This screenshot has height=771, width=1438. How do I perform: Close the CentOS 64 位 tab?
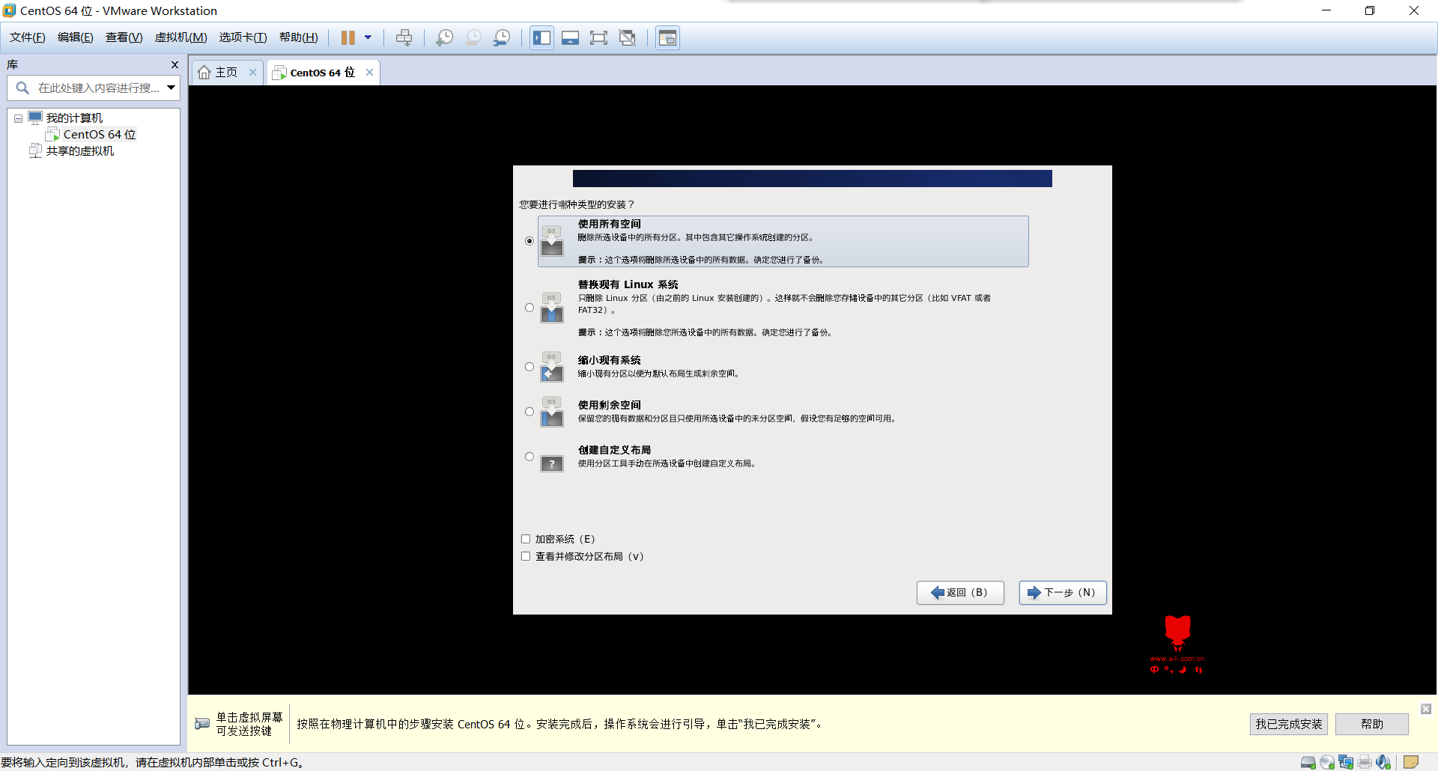coord(369,73)
